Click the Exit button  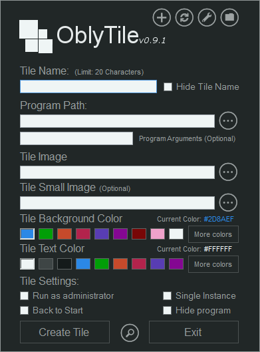coord(194,332)
